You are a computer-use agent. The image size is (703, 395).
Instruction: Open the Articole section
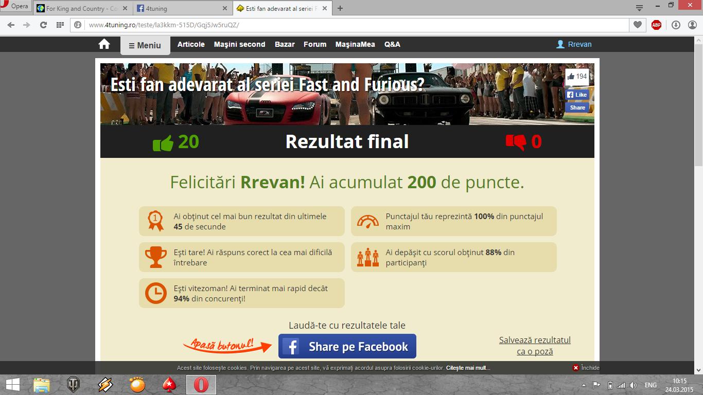pyautogui.click(x=191, y=44)
